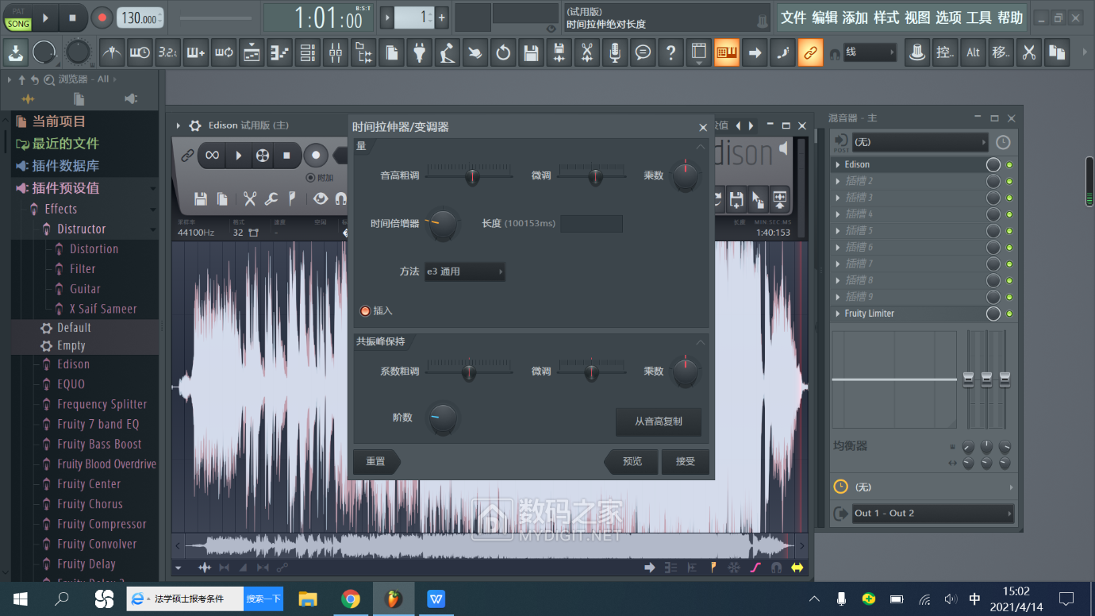Click the waveform display icon at Edison bottom-left
Viewport: 1095px width, 616px height.
pyautogui.click(x=205, y=568)
